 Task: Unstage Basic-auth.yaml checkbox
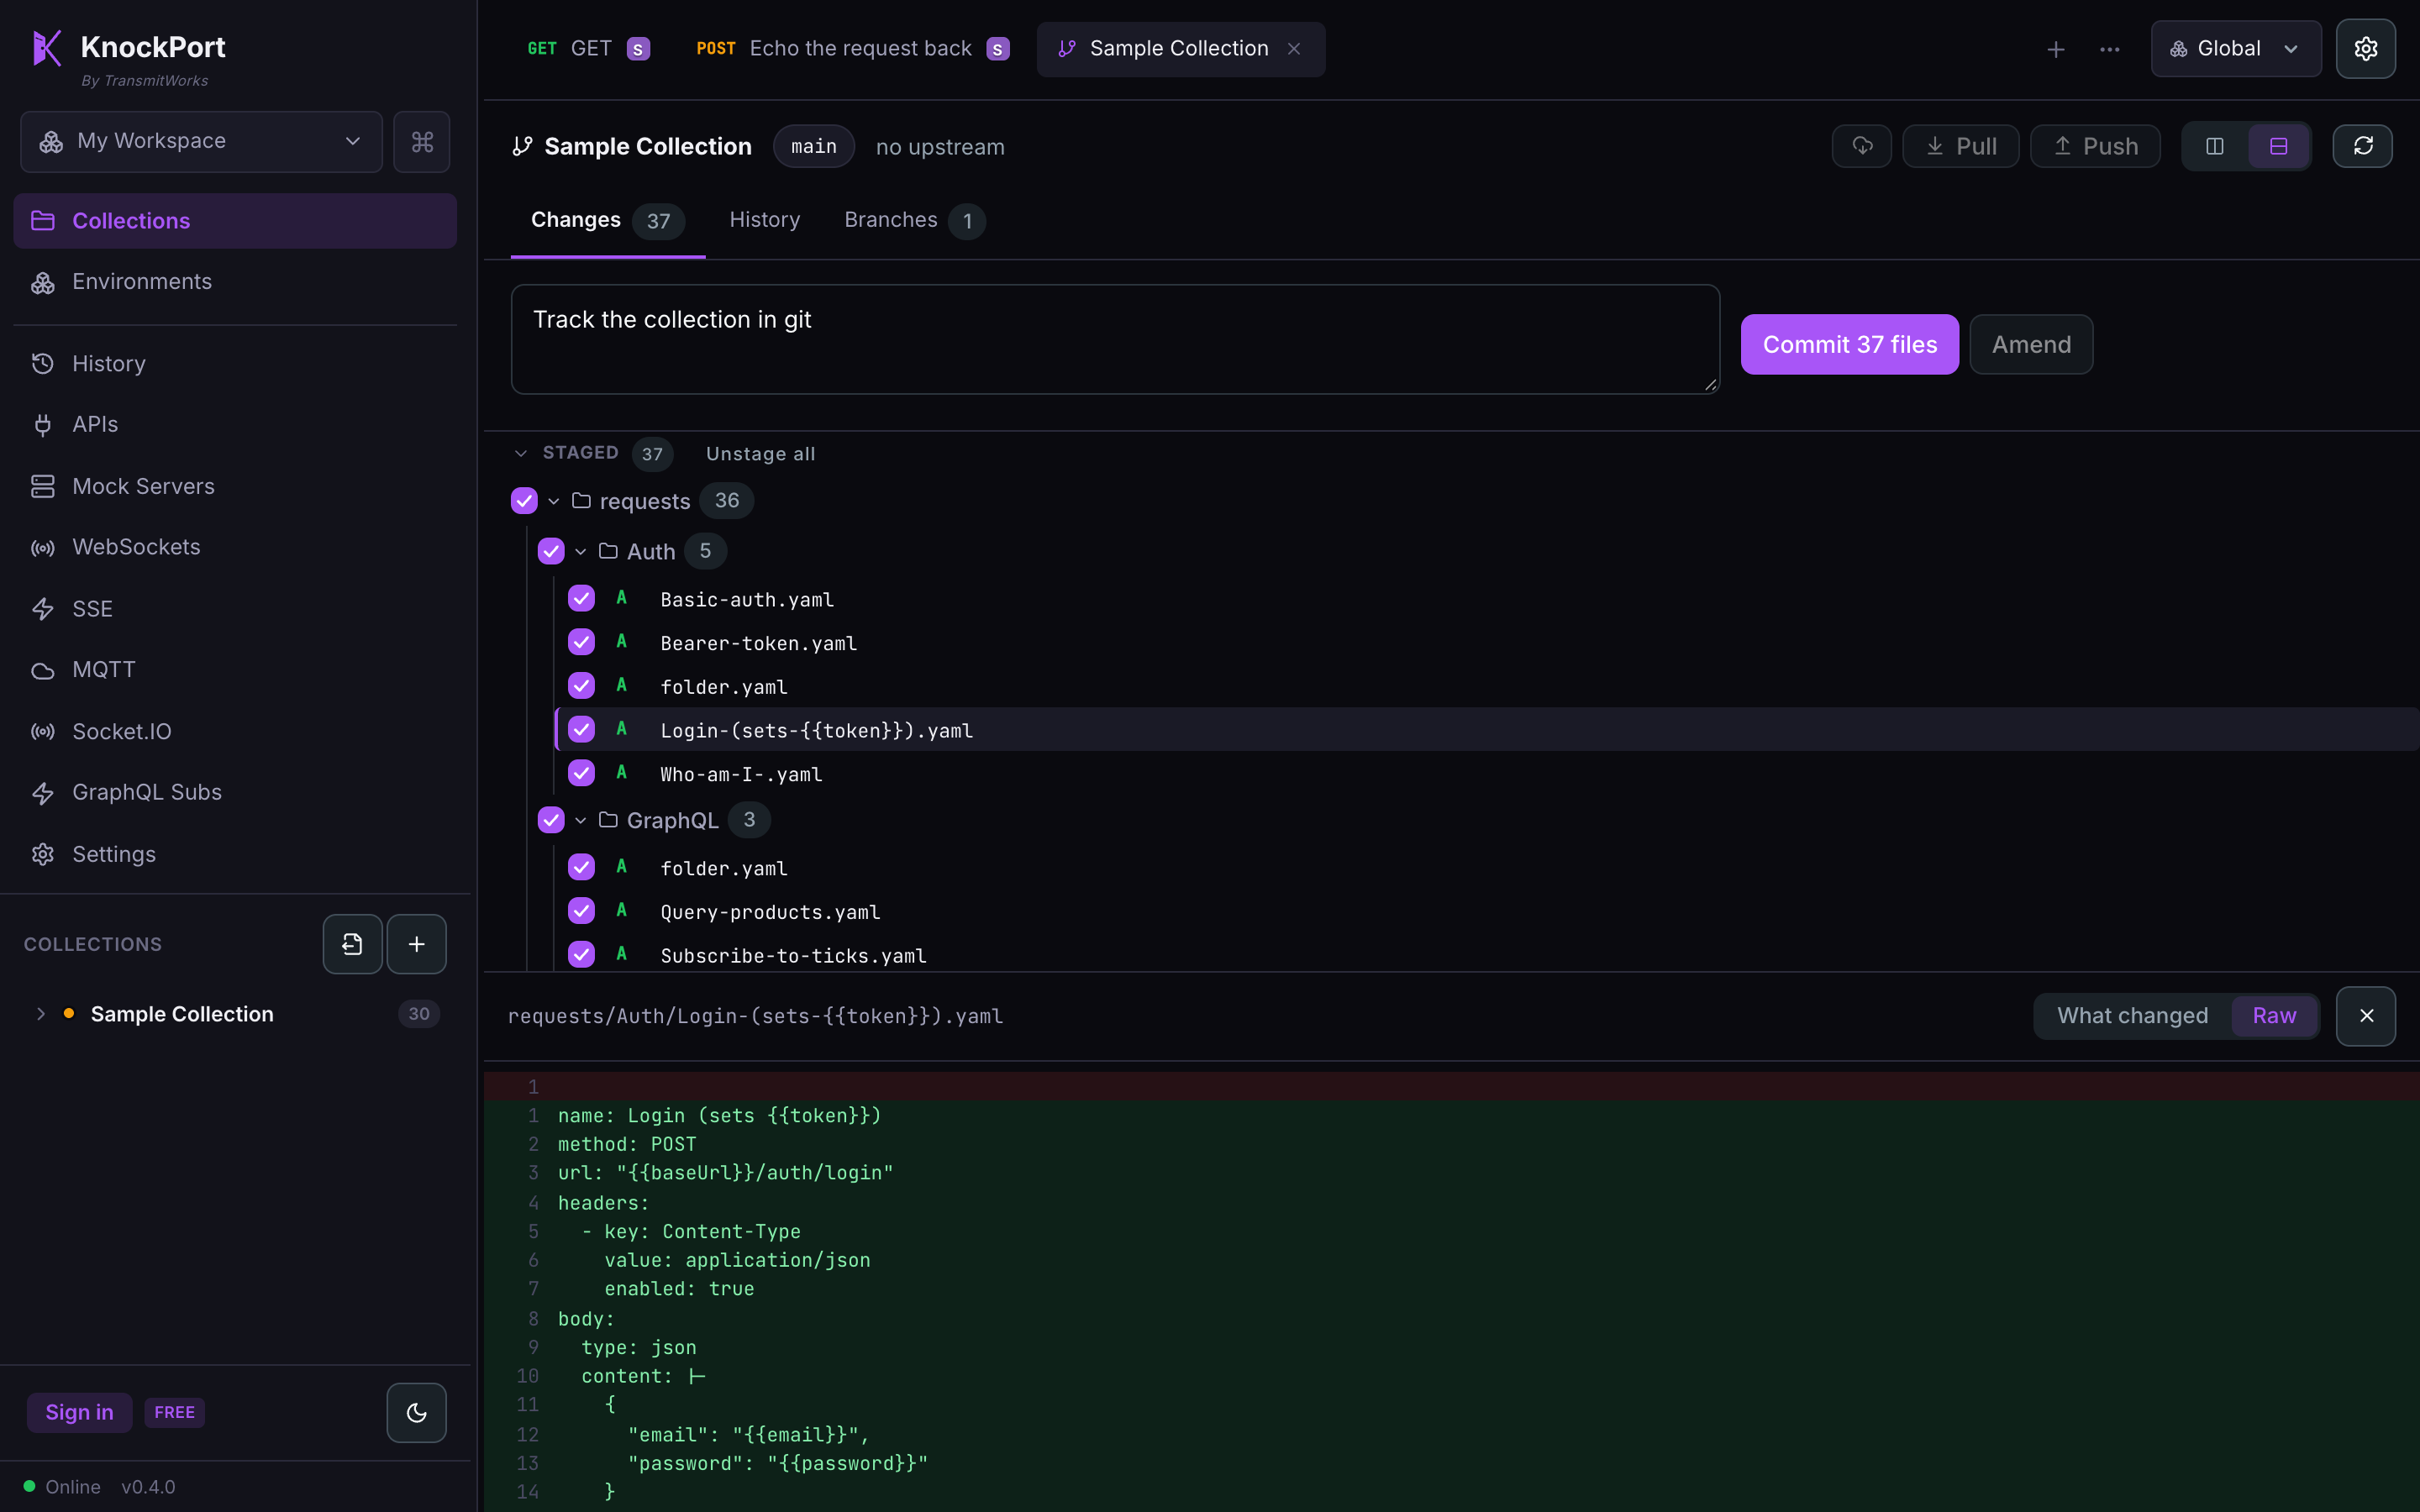pos(581,598)
